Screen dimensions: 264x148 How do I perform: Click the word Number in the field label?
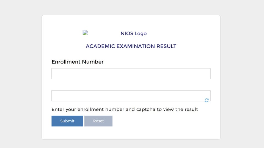pyautogui.click(x=93, y=62)
